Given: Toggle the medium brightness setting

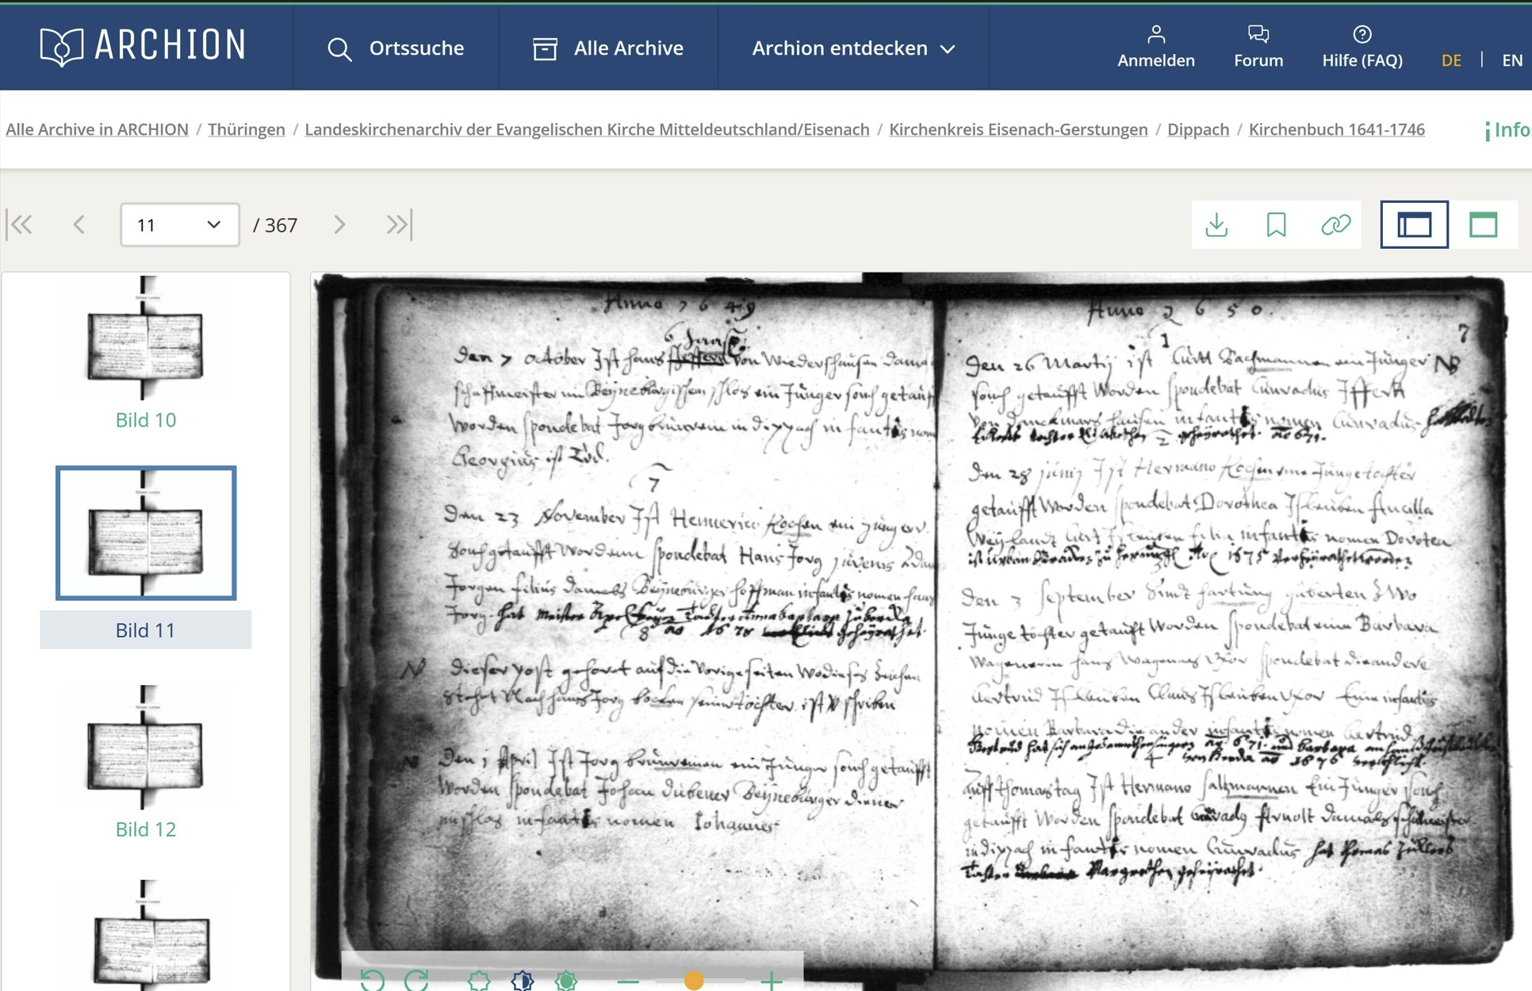Looking at the screenshot, I should [x=523, y=981].
